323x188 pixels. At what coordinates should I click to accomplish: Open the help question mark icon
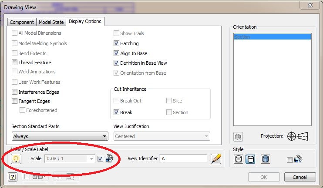[x=13, y=177]
